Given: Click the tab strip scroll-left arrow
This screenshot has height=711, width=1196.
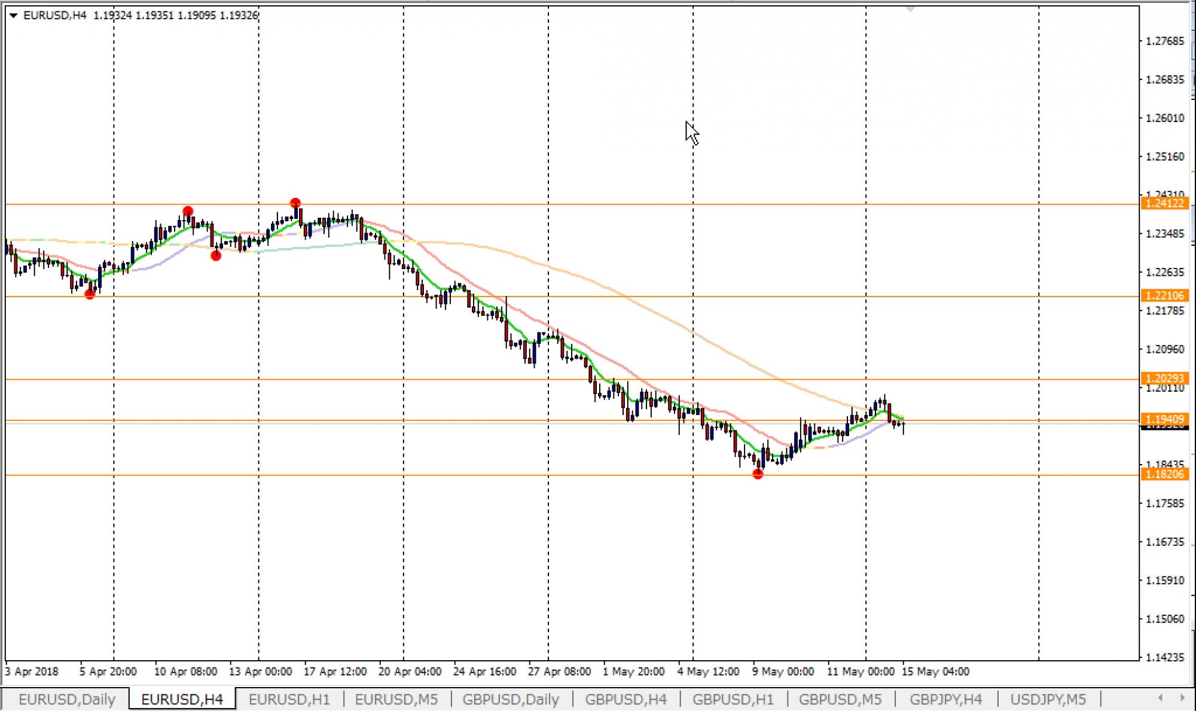Looking at the screenshot, I should click(x=1161, y=698).
